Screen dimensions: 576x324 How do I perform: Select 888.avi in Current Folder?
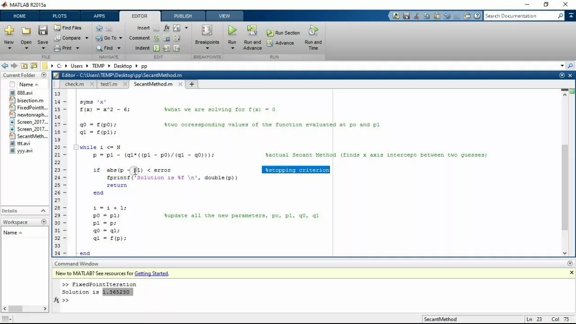pyautogui.click(x=25, y=93)
